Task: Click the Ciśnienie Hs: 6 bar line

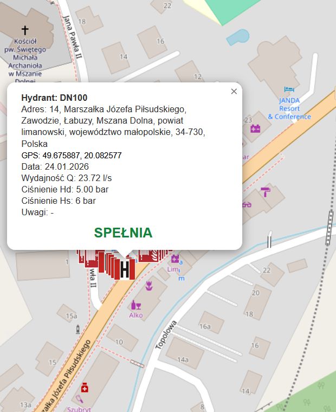Action: 59,201
